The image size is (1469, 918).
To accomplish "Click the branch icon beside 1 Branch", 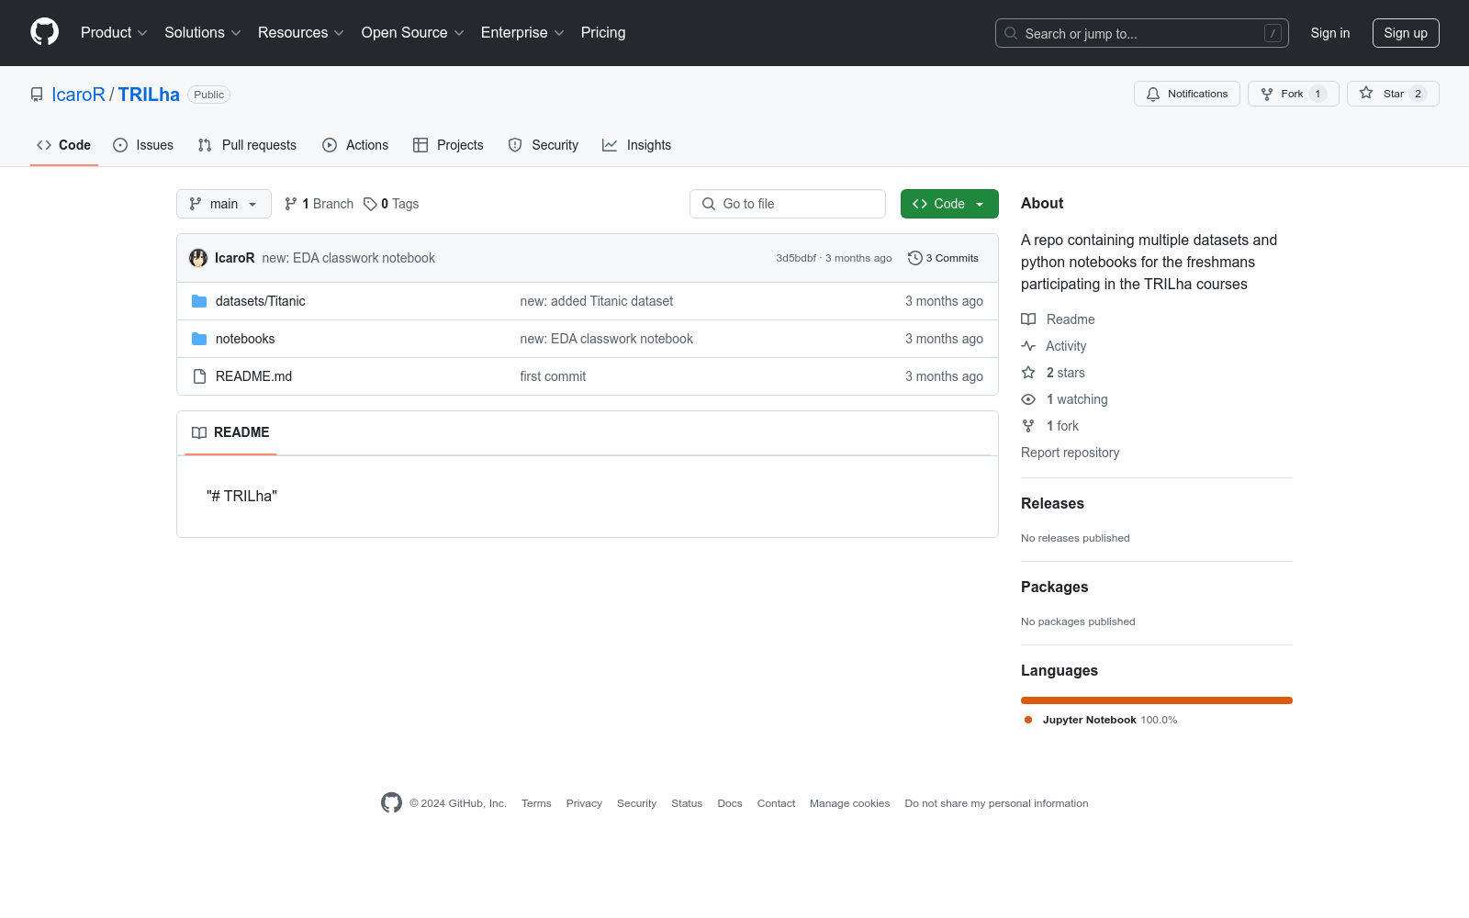I will (291, 204).
